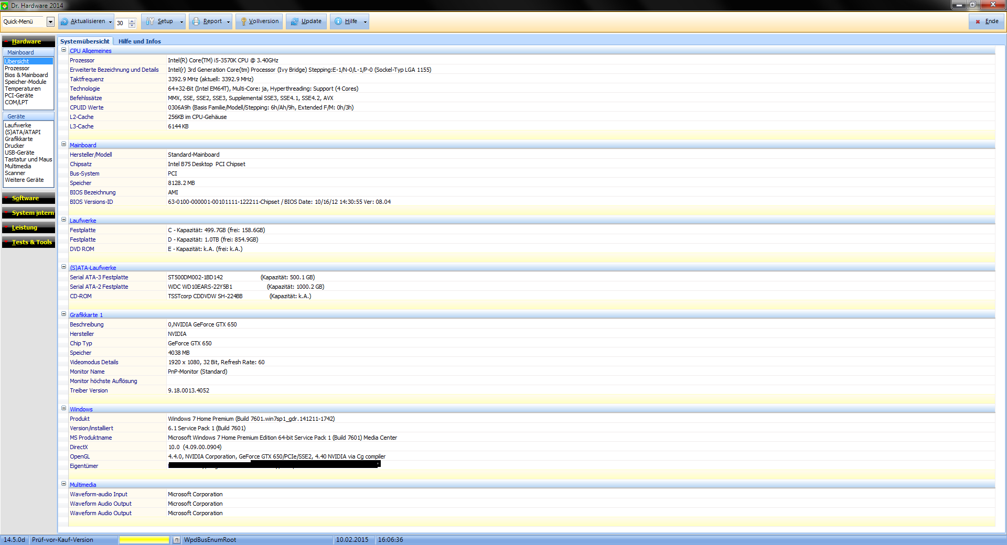
Task: Open the Leistung sidebar category
Action: (28, 227)
